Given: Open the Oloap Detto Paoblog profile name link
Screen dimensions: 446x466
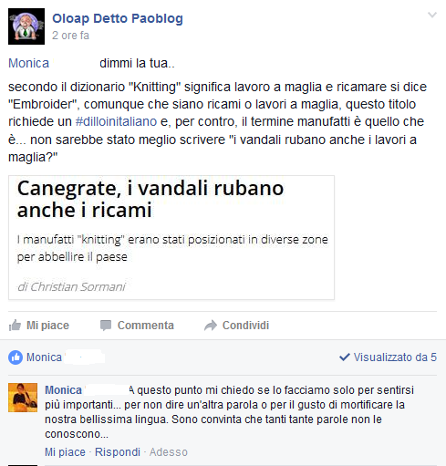Looking at the screenshot, I should click(x=118, y=18).
